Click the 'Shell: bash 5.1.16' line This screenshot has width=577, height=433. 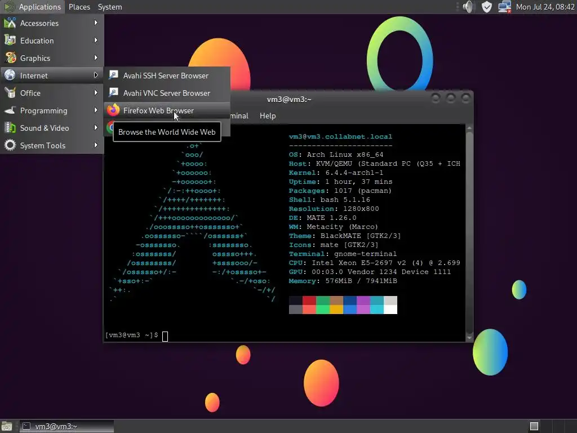(329, 200)
